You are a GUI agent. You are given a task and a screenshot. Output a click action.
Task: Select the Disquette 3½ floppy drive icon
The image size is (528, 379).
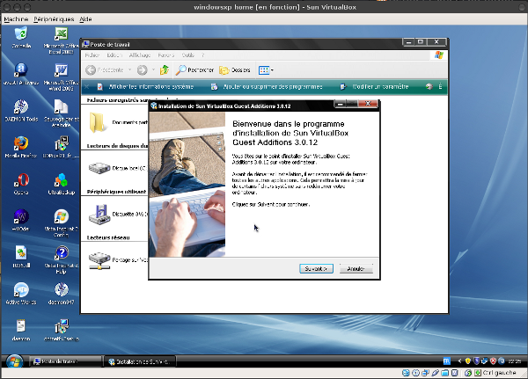[99, 214]
